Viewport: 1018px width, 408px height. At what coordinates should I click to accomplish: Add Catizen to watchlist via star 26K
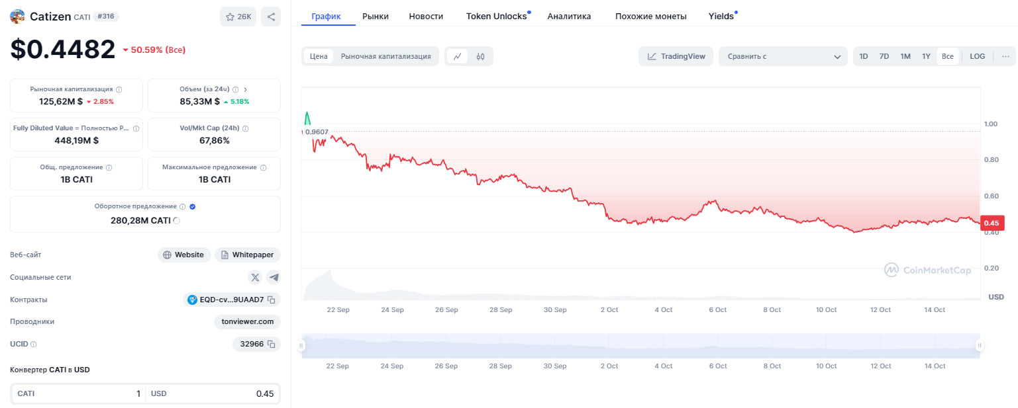tap(238, 17)
